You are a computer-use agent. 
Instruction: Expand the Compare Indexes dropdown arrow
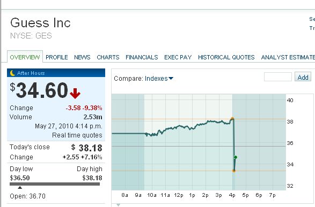(171, 79)
